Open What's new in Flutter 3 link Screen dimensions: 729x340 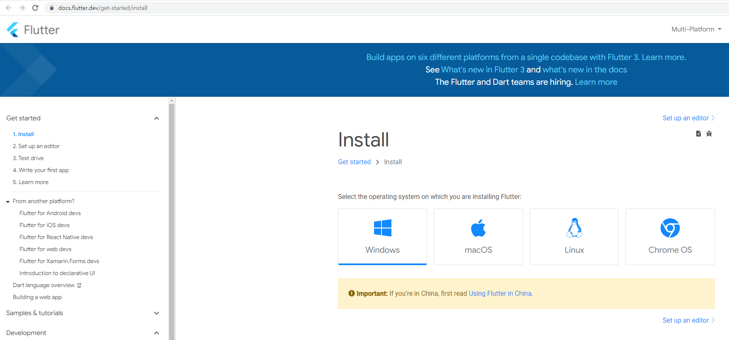(x=483, y=69)
